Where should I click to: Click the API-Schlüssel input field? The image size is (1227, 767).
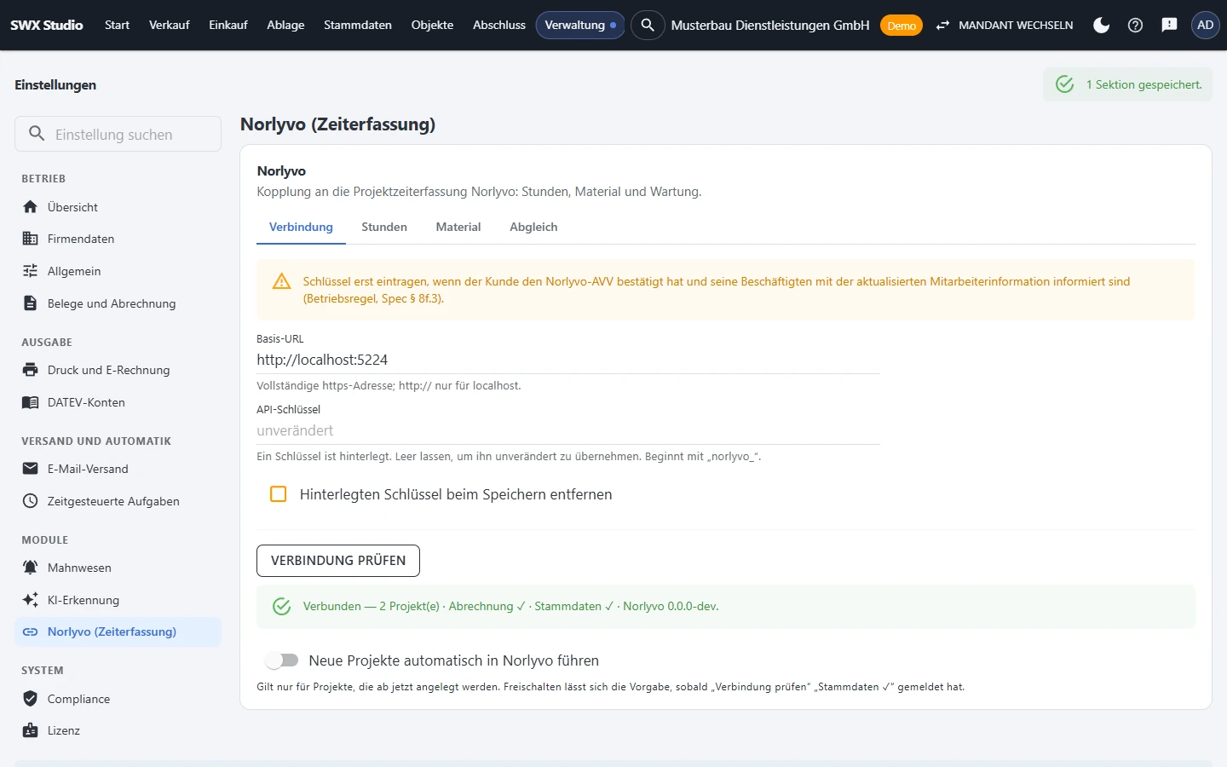(x=568, y=430)
